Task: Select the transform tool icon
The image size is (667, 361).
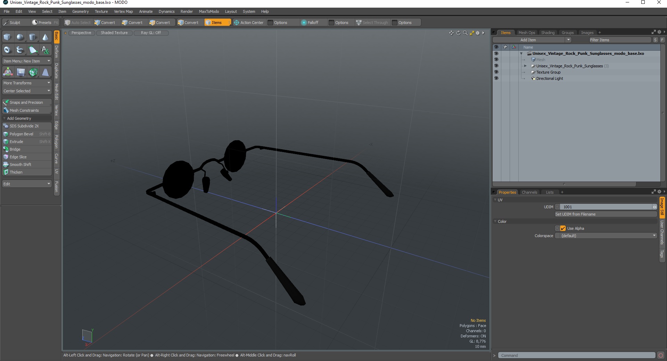Action: (x=8, y=72)
